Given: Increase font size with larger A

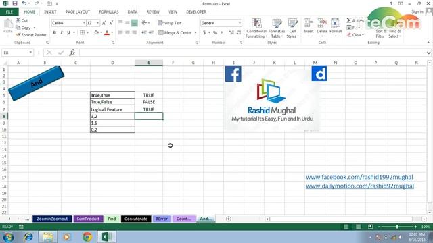Looking at the screenshot, I should 104,23.
